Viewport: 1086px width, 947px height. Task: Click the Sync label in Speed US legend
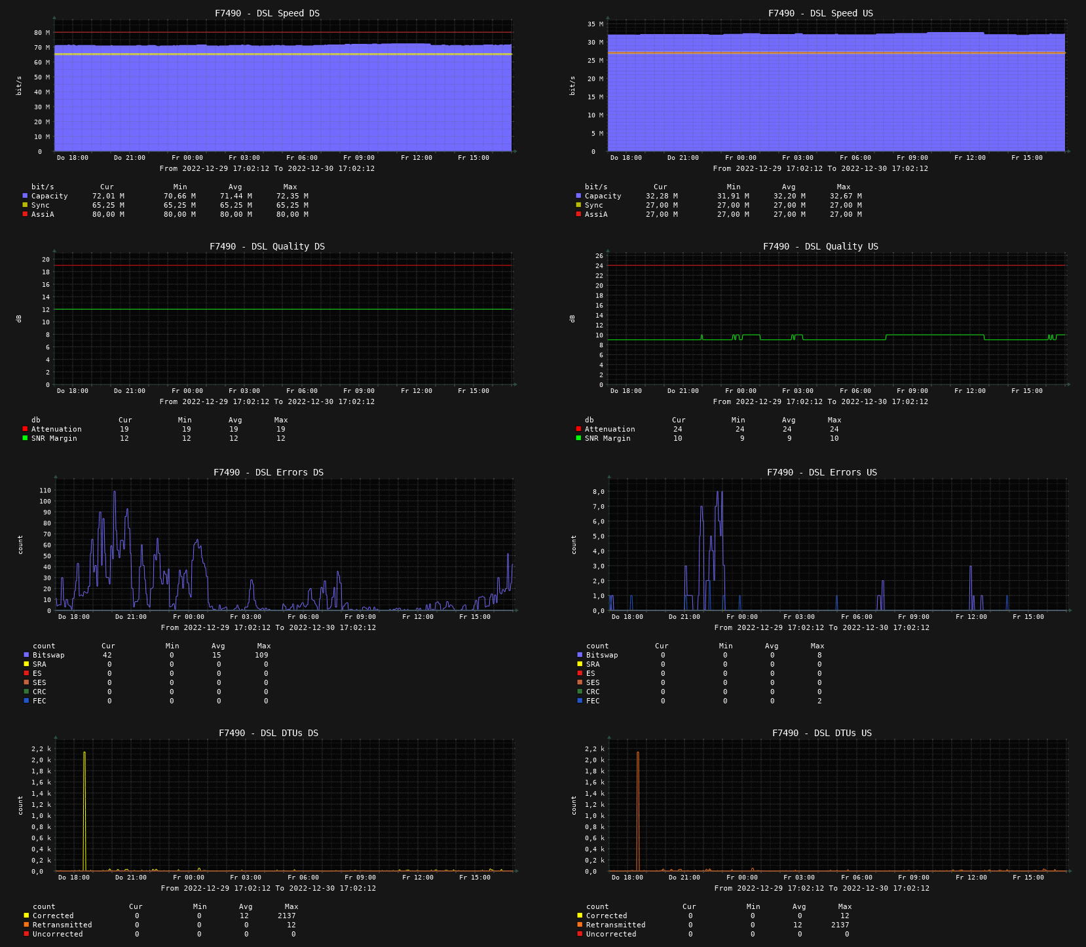(x=594, y=205)
